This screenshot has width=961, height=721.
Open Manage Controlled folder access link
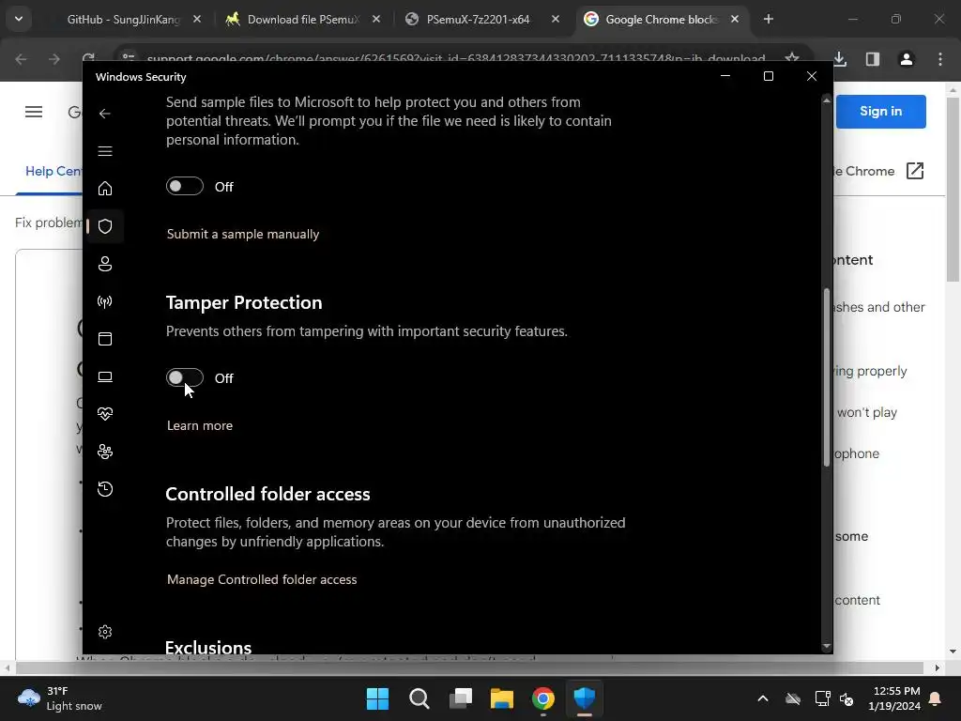tap(262, 579)
